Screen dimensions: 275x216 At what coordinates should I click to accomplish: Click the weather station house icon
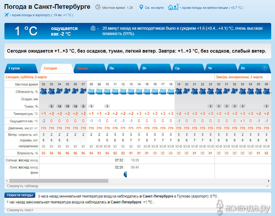(173, 7)
